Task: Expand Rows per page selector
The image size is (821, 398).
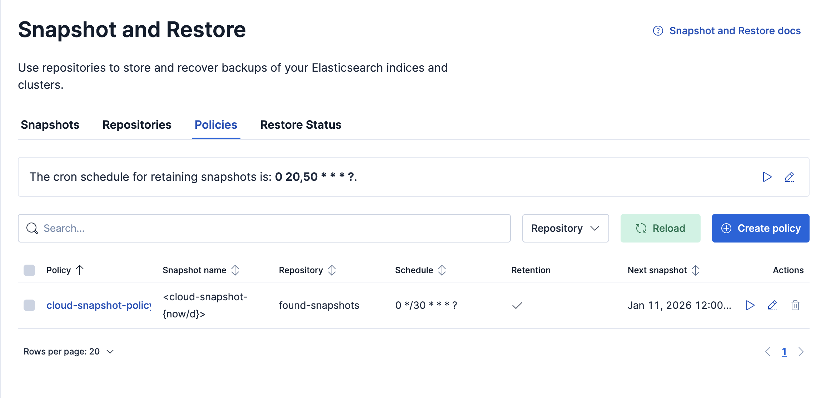Action: (x=69, y=352)
